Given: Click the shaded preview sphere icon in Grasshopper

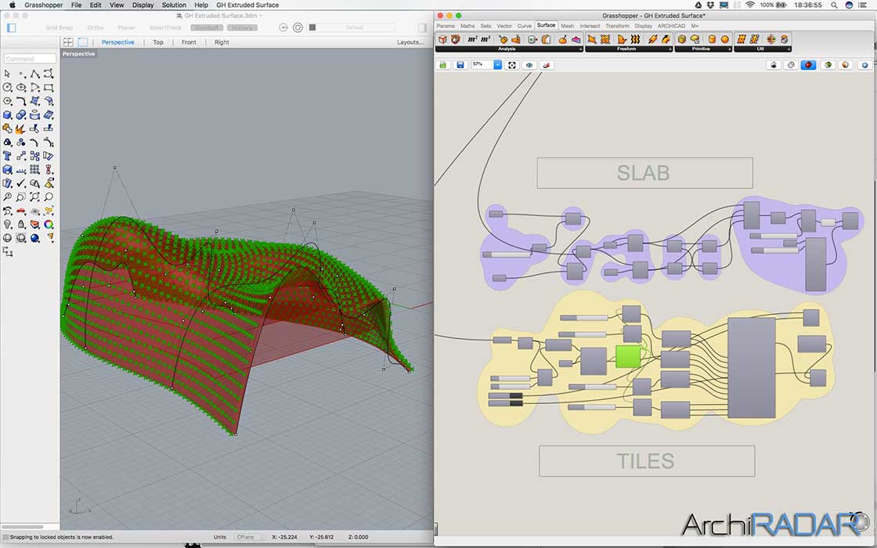Looking at the screenshot, I should 808,65.
